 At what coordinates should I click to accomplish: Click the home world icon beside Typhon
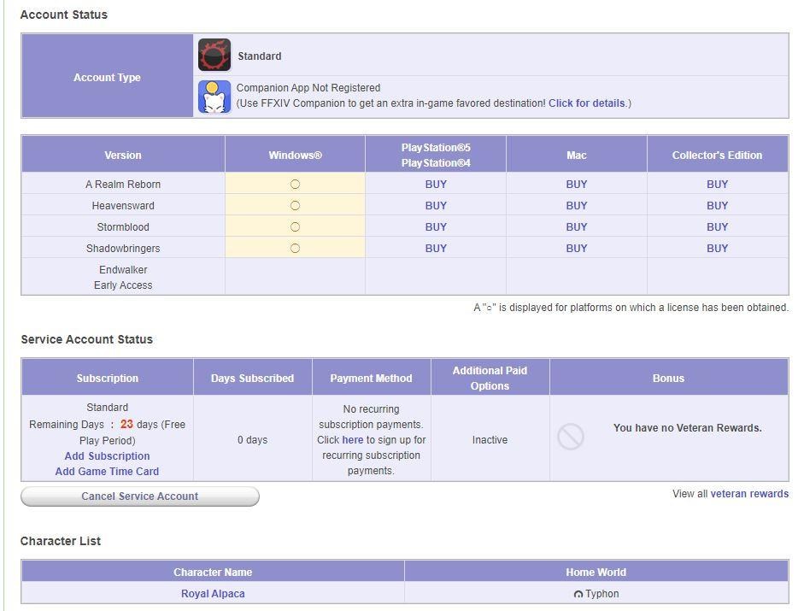(x=578, y=594)
